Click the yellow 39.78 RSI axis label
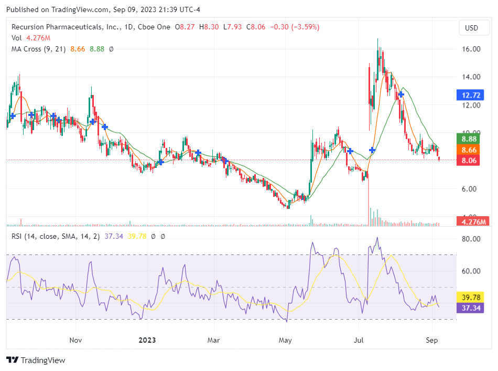The width and height of the screenshot is (498, 371). [x=470, y=297]
